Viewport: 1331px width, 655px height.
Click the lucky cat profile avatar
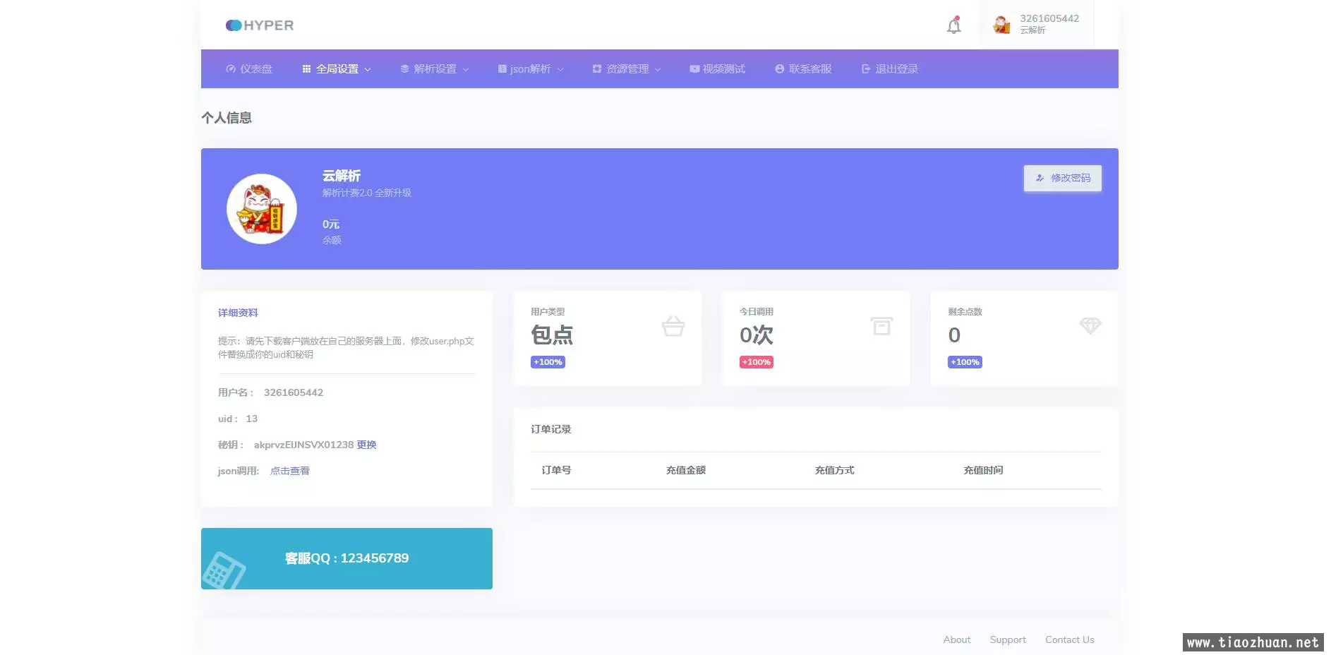[262, 209]
